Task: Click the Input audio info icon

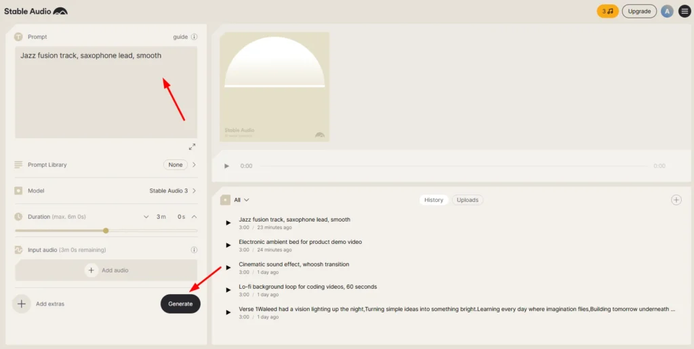Action: coord(194,250)
